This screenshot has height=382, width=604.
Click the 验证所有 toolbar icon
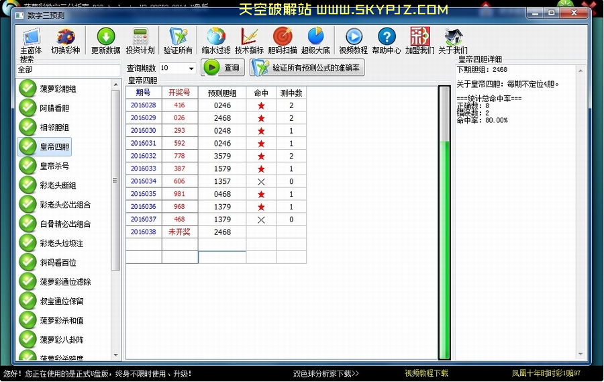(178, 38)
